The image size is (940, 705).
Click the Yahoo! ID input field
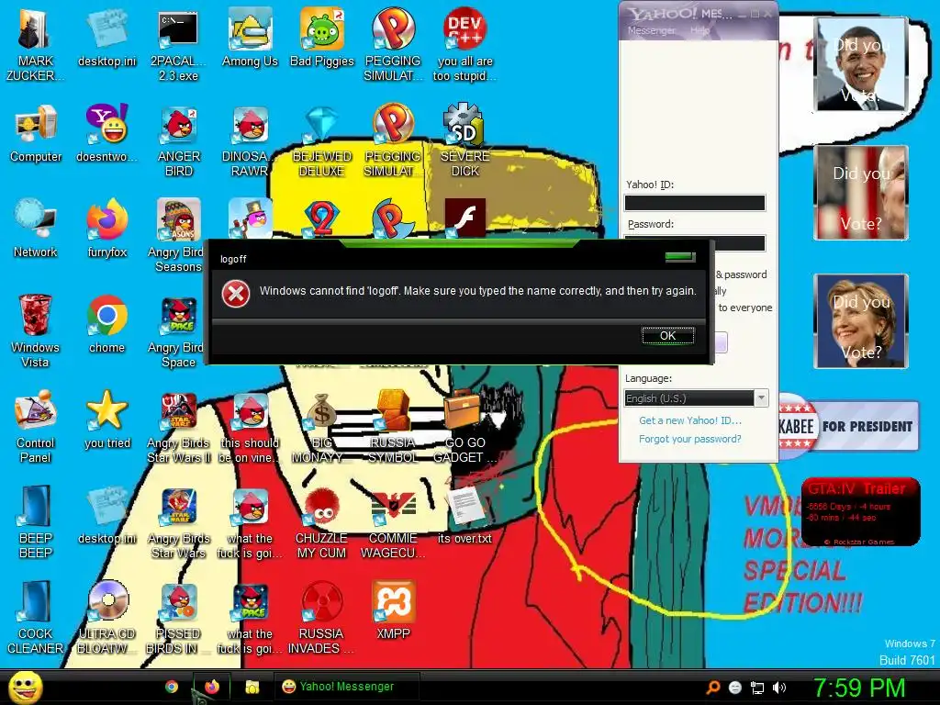pyautogui.click(x=695, y=203)
